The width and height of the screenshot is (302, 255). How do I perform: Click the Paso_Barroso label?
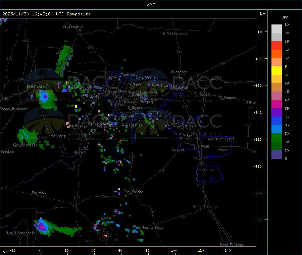205,207
